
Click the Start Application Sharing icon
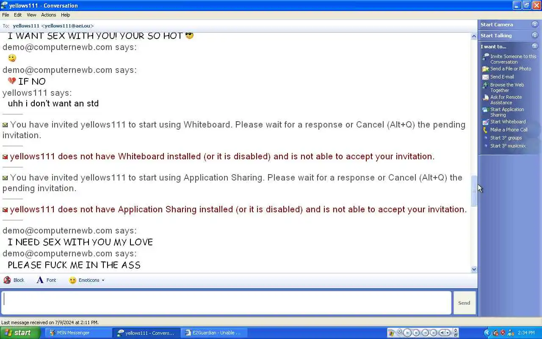coord(486,110)
